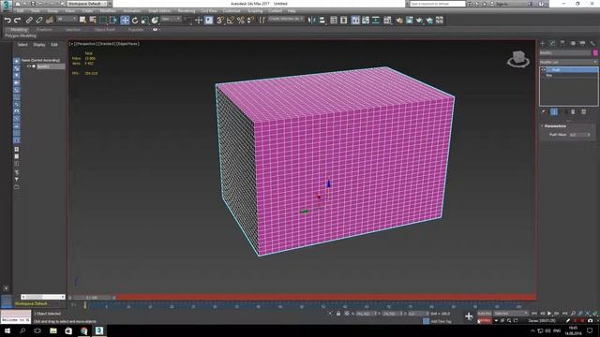The width and height of the screenshot is (600, 337).
Task: Remove modifier from the stack (trash icon)
Action: [x=573, y=112]
